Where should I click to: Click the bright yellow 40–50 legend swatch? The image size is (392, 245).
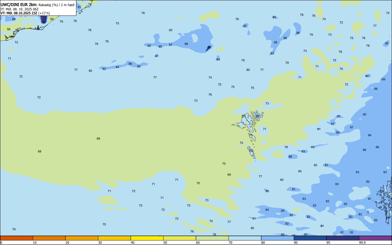pyautogui.click(x=147, y=238)
